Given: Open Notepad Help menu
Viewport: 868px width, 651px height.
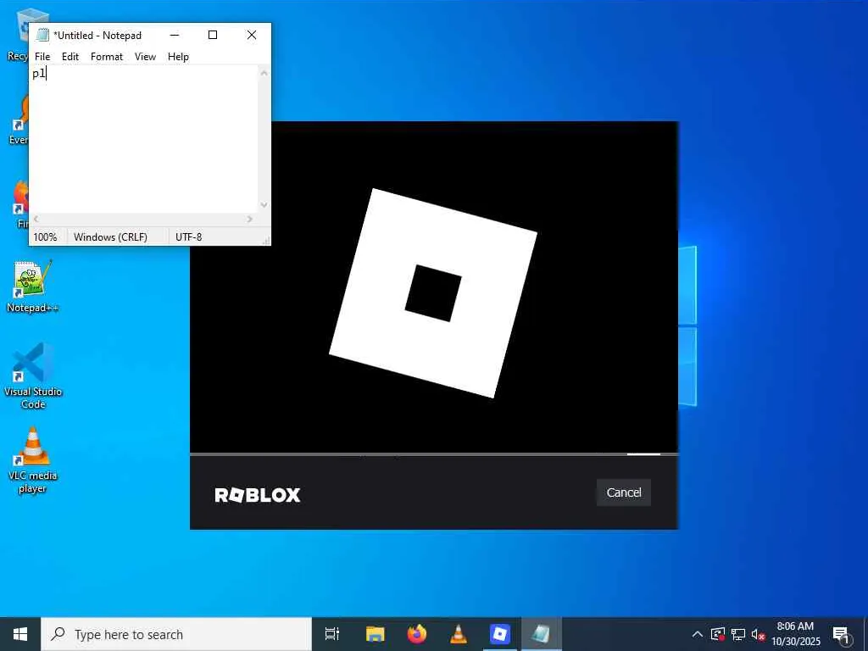Looking at the screenshot, I should 178,57.
